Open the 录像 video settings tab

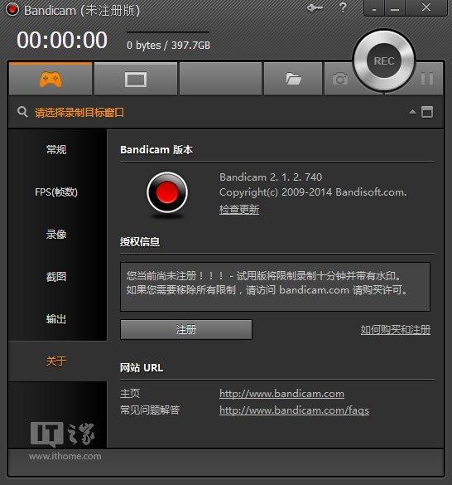[x=56, y=234]
